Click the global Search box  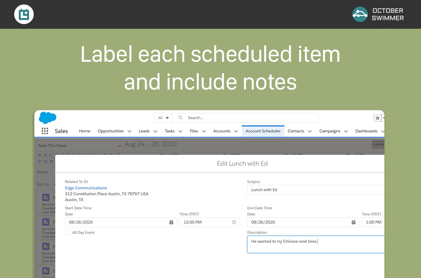click(x=249, y=118)
